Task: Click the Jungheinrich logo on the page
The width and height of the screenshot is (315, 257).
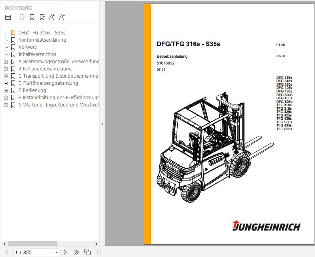Action: (x=266, y=226)
